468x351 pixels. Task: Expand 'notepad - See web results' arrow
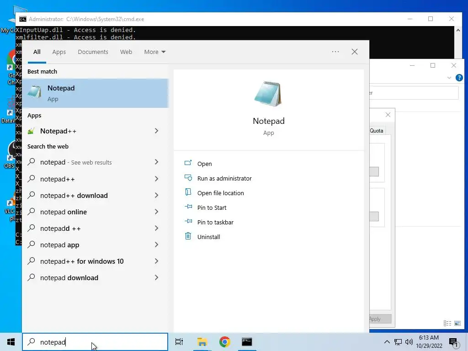(156, 162)
